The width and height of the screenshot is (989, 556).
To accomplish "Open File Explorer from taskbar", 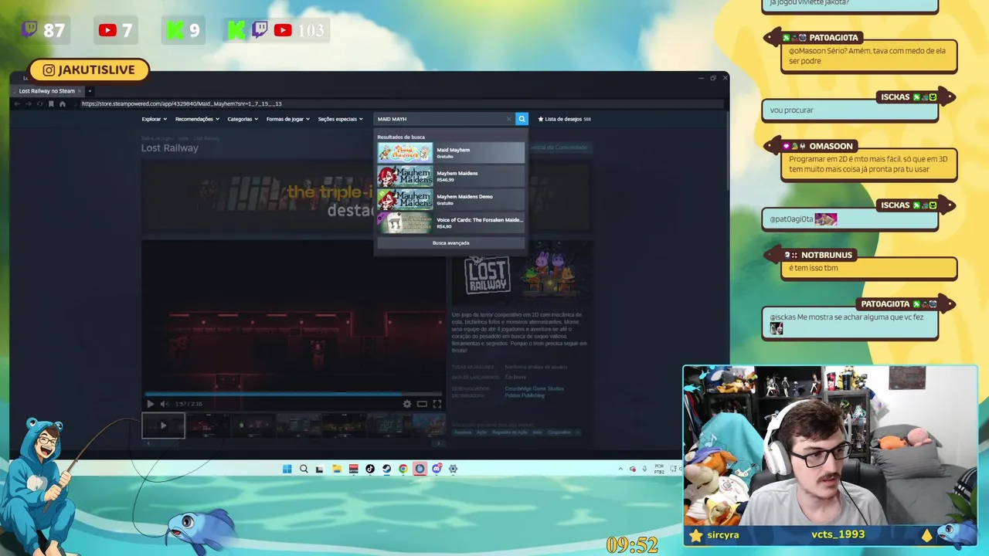I will tap(337, 469).
